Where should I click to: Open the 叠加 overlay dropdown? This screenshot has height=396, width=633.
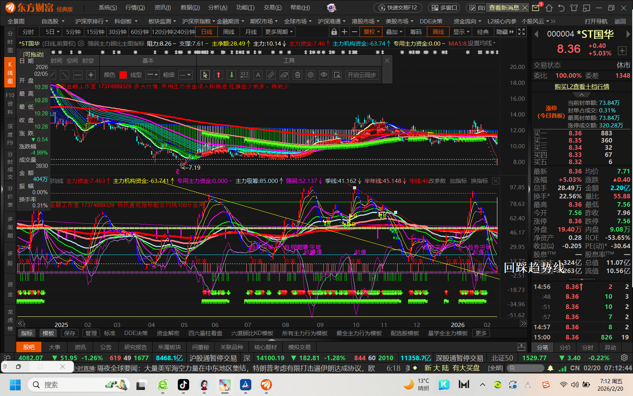tap(394, 32)
